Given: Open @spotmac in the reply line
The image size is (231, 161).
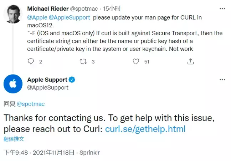Looking at the screenshot, I should [x=31, y=104].
